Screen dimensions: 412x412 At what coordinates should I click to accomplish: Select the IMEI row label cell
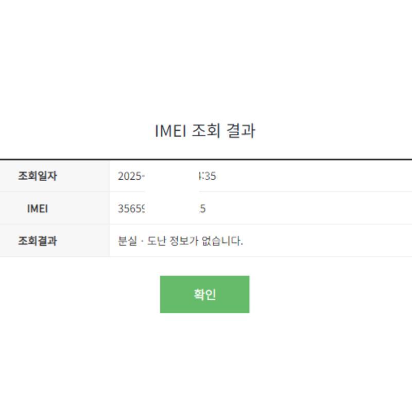38,209
